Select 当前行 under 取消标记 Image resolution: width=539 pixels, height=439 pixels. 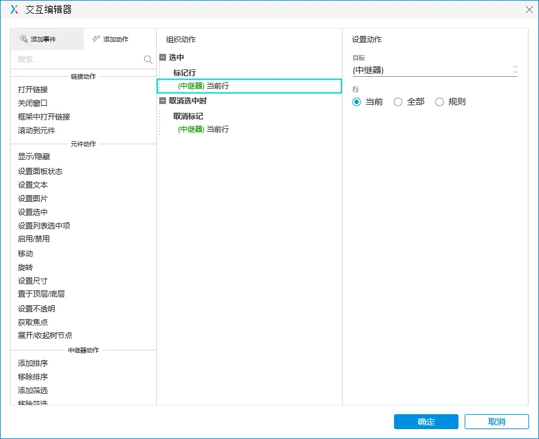(203, 129)
